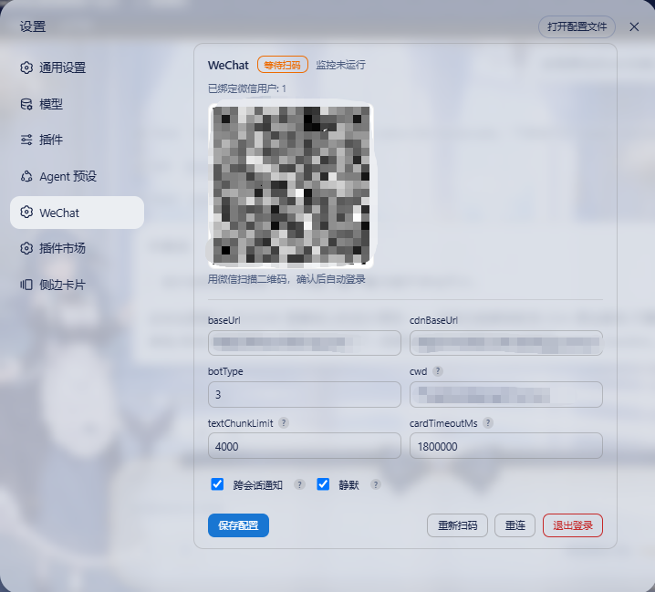655x592 pixels.
Task: Open the 插件 settings section
Action: pyautogui.click(x=77, y=140)
